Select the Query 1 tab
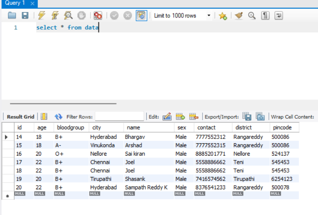 15,3
